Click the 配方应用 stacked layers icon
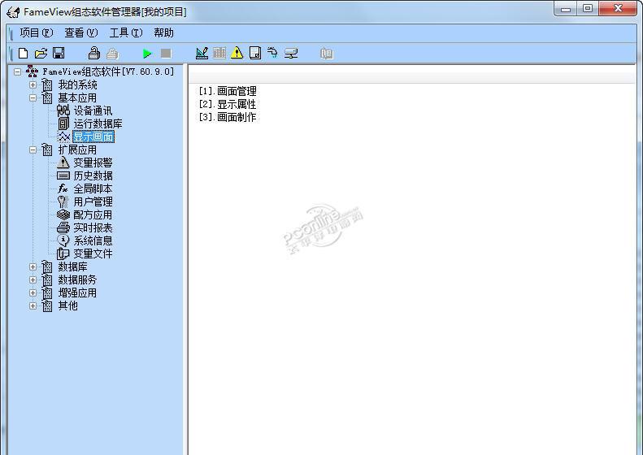Image resolution: width=643 pixels, height=455 pixels. click(63, 214)
